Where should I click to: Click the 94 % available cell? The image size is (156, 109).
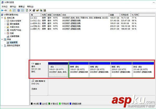[134, 29]
